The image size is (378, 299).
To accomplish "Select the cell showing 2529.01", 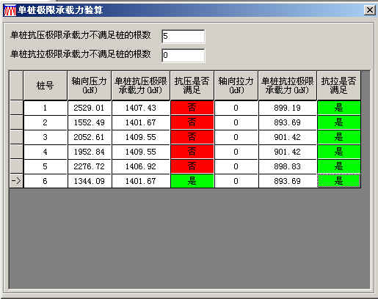I will (90, 108).
